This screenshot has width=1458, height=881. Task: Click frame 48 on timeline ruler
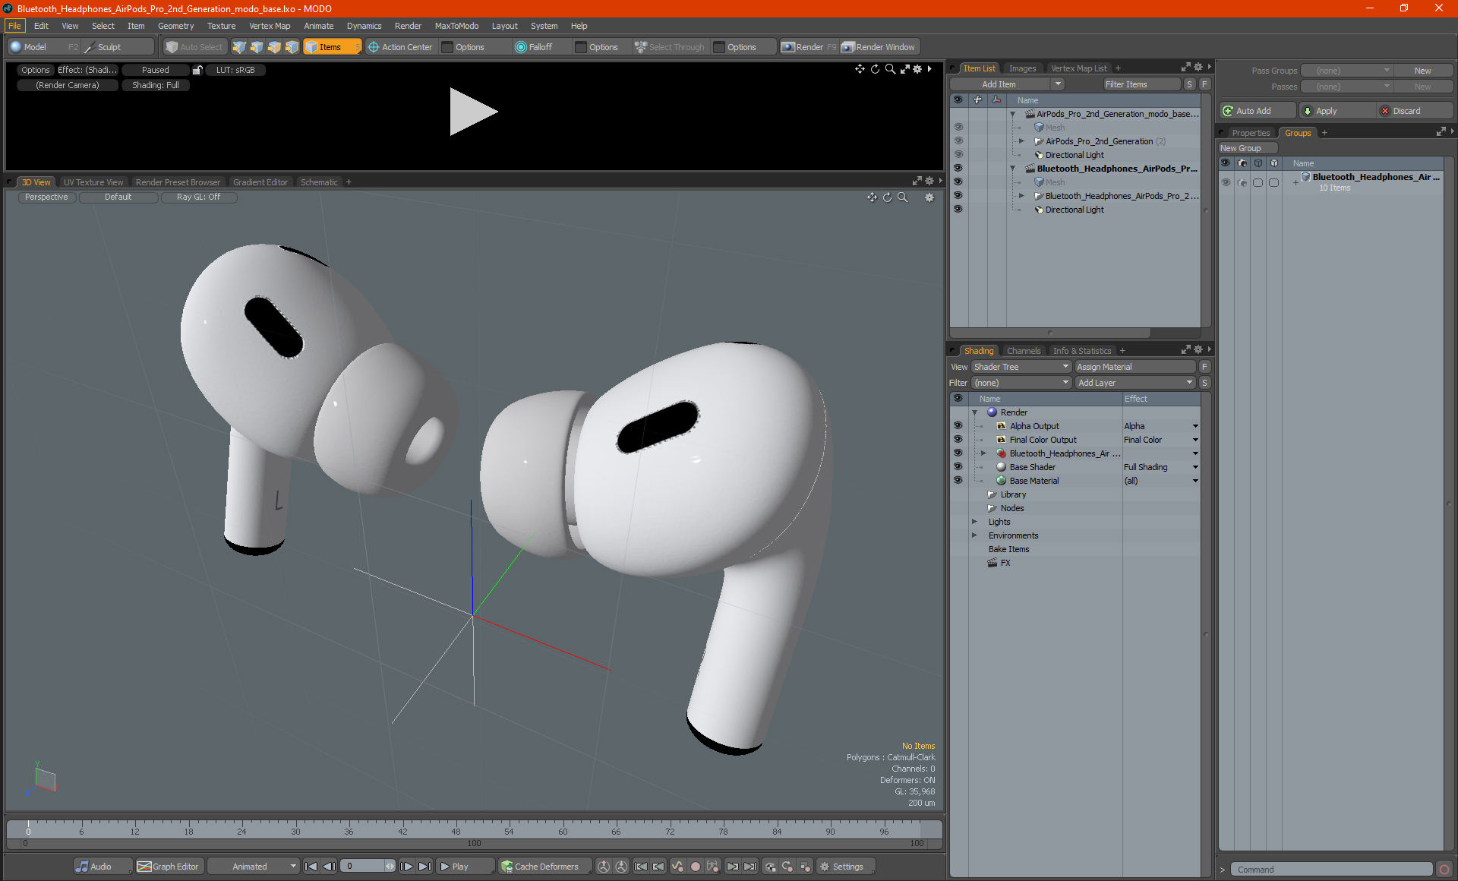(x=456, y=832)
